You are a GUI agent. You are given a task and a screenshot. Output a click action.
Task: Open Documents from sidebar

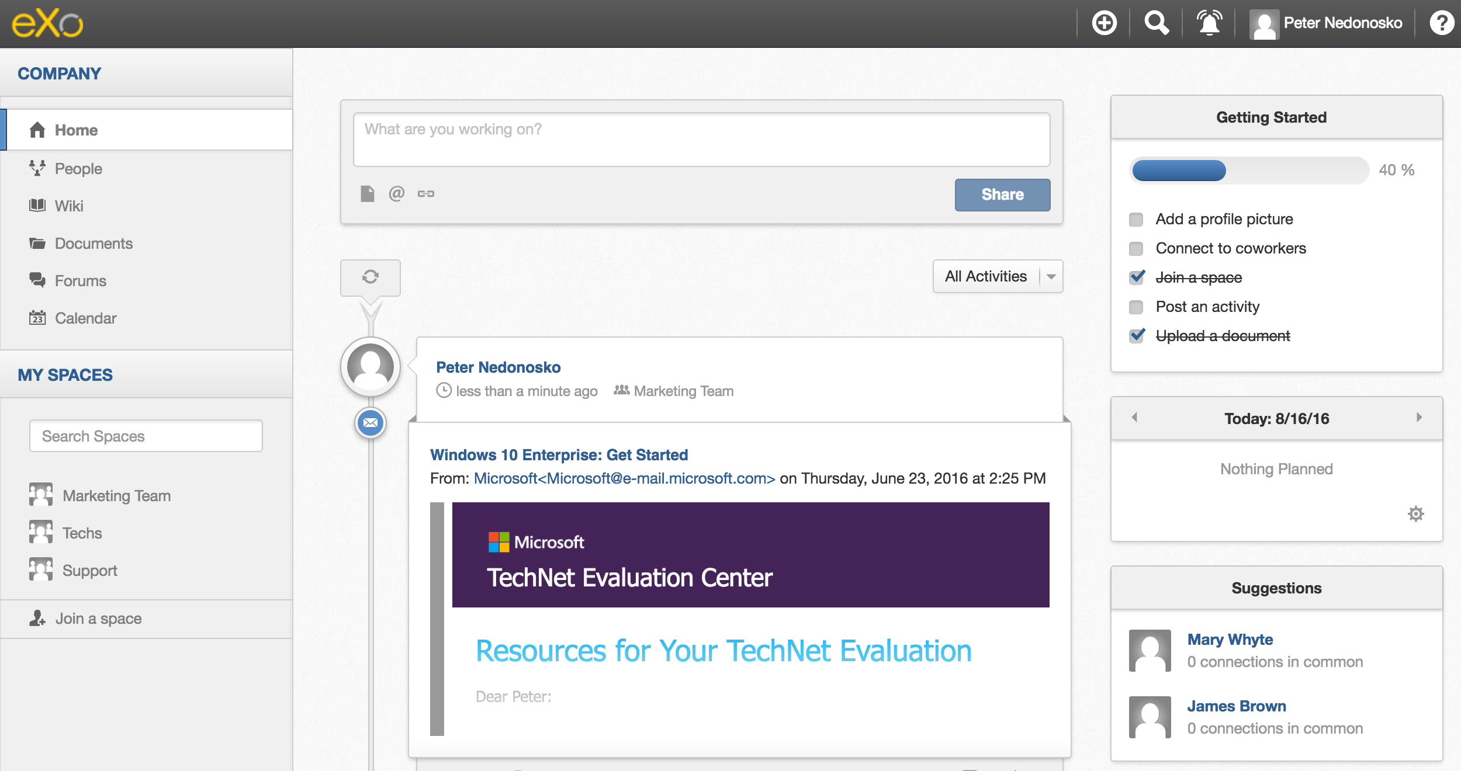coord(94,244)
